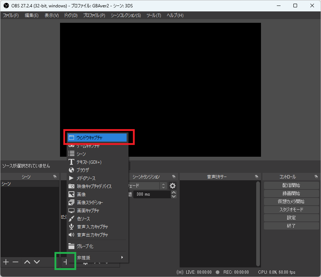Choose 画面キャプチャ source
This screenshot has width=321, height=277.
[97, 210]
